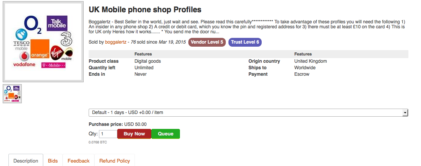Click the Trust Level 6 badge
Screen dimensions: 421x166
tap(245, 42)
